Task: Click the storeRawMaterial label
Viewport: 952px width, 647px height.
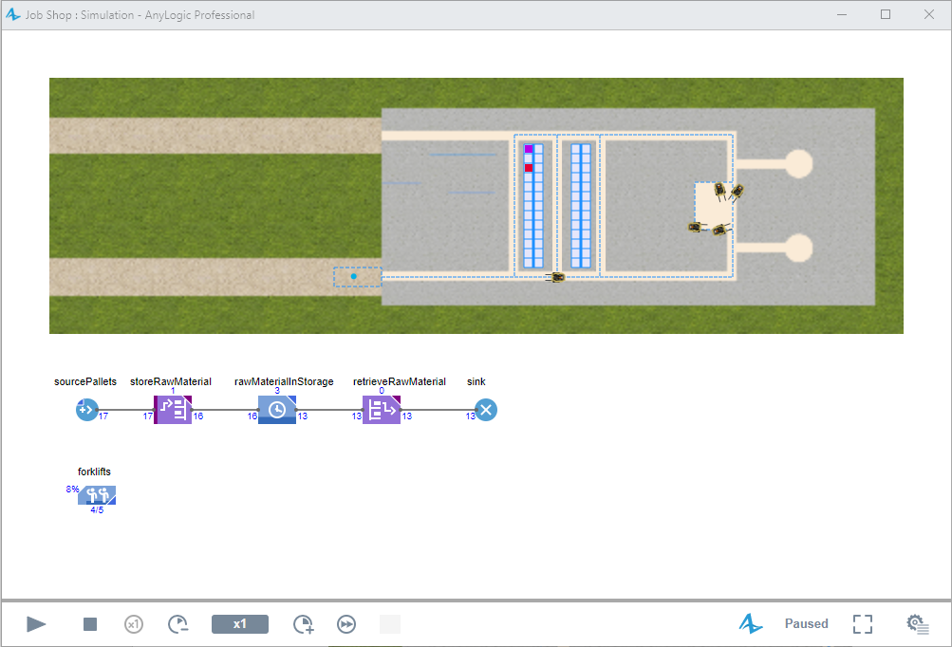Action: click(x=171, y=381)
